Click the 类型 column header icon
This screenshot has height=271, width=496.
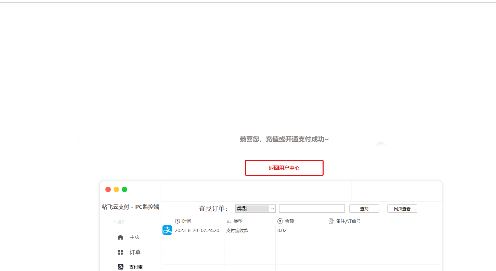(x=229, y=221)
